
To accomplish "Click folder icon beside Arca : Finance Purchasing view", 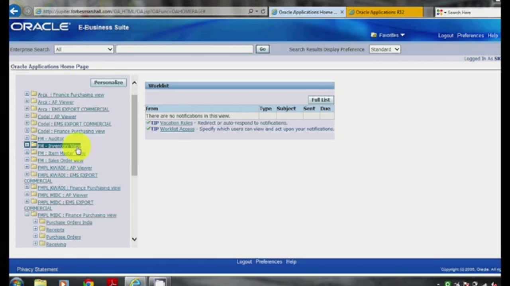I will coord(34,94).
